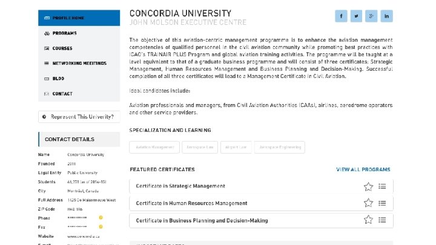
Task: Click Ideal candidates include text
Action: pos(160,91)
